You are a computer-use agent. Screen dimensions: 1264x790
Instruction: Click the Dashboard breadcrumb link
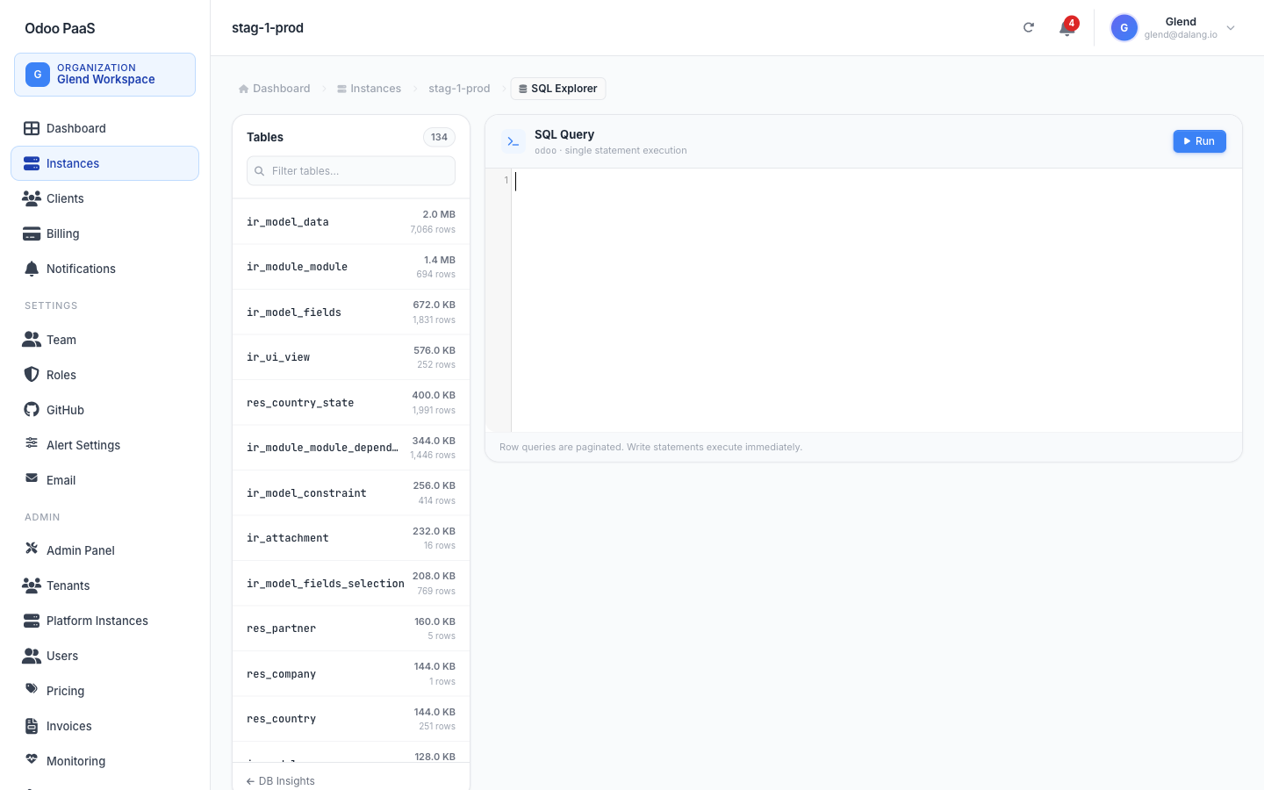tap(275, 89)
